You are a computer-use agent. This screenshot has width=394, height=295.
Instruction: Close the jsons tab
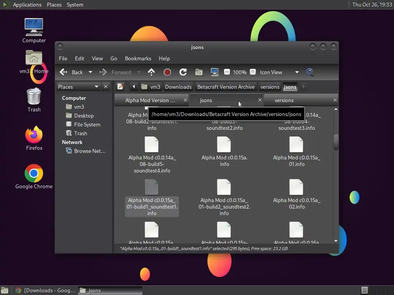pos(260,100)
